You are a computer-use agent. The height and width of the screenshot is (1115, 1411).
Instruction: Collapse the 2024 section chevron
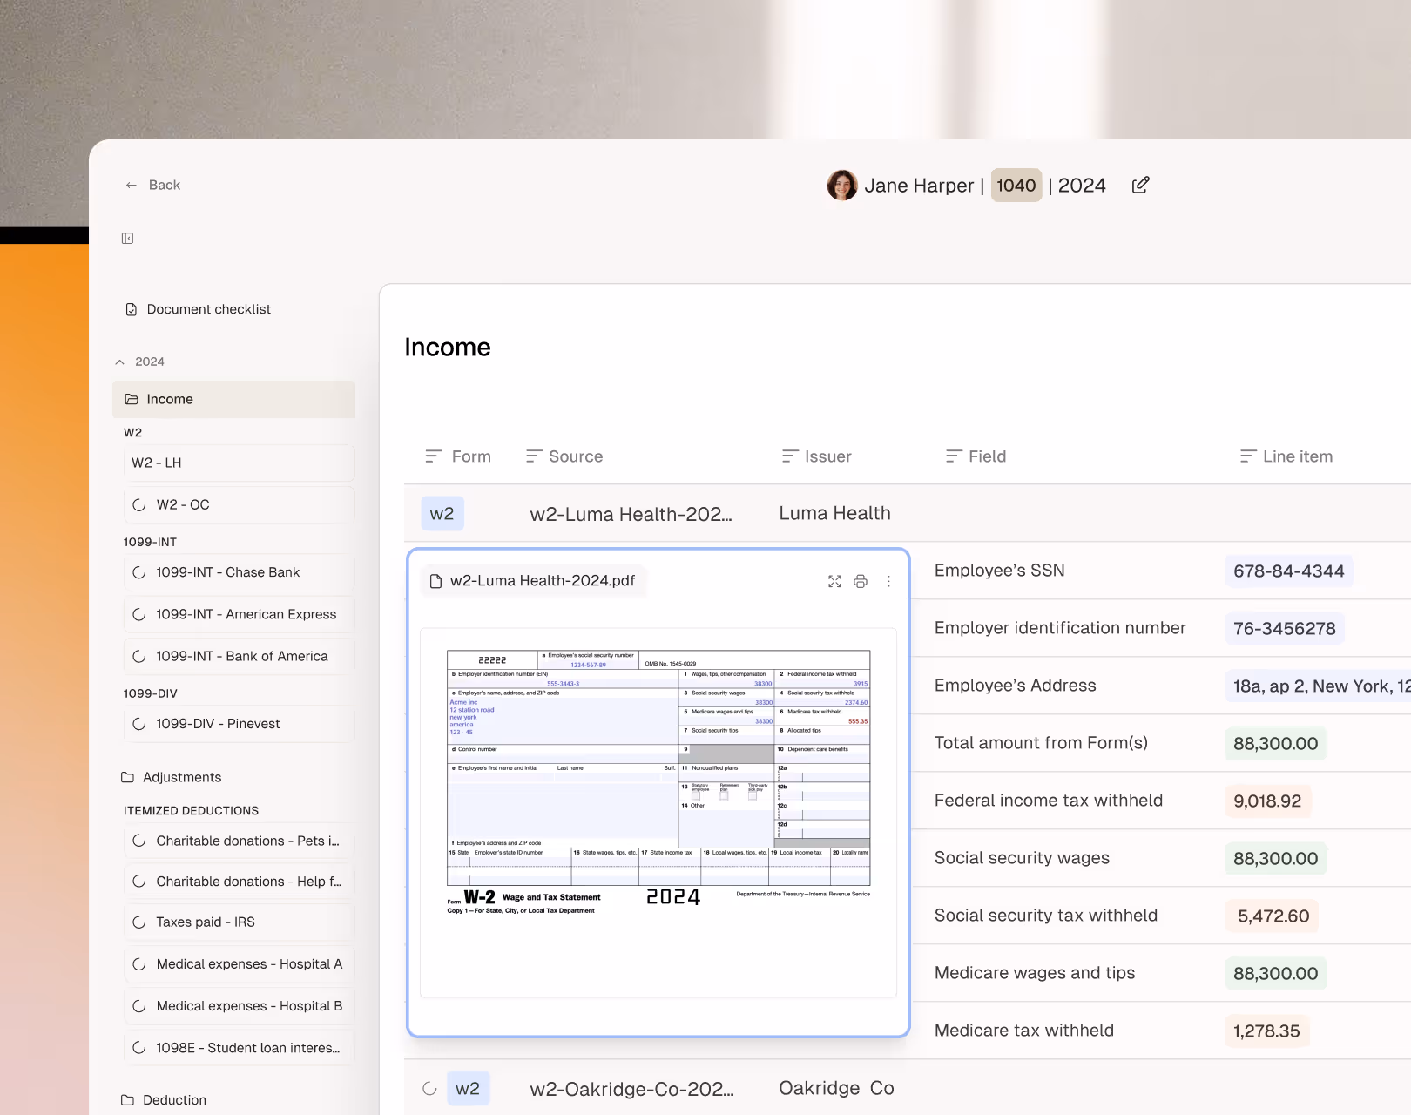coord(119,362)
